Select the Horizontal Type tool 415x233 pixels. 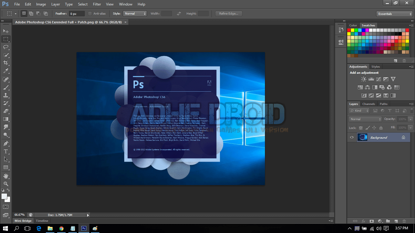[x=6, y=151]
